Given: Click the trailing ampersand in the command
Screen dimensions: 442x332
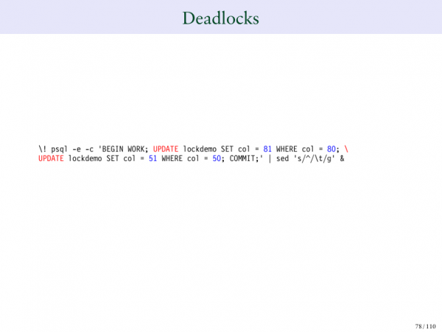Looking at the screenshot, I should pos(343,158).
